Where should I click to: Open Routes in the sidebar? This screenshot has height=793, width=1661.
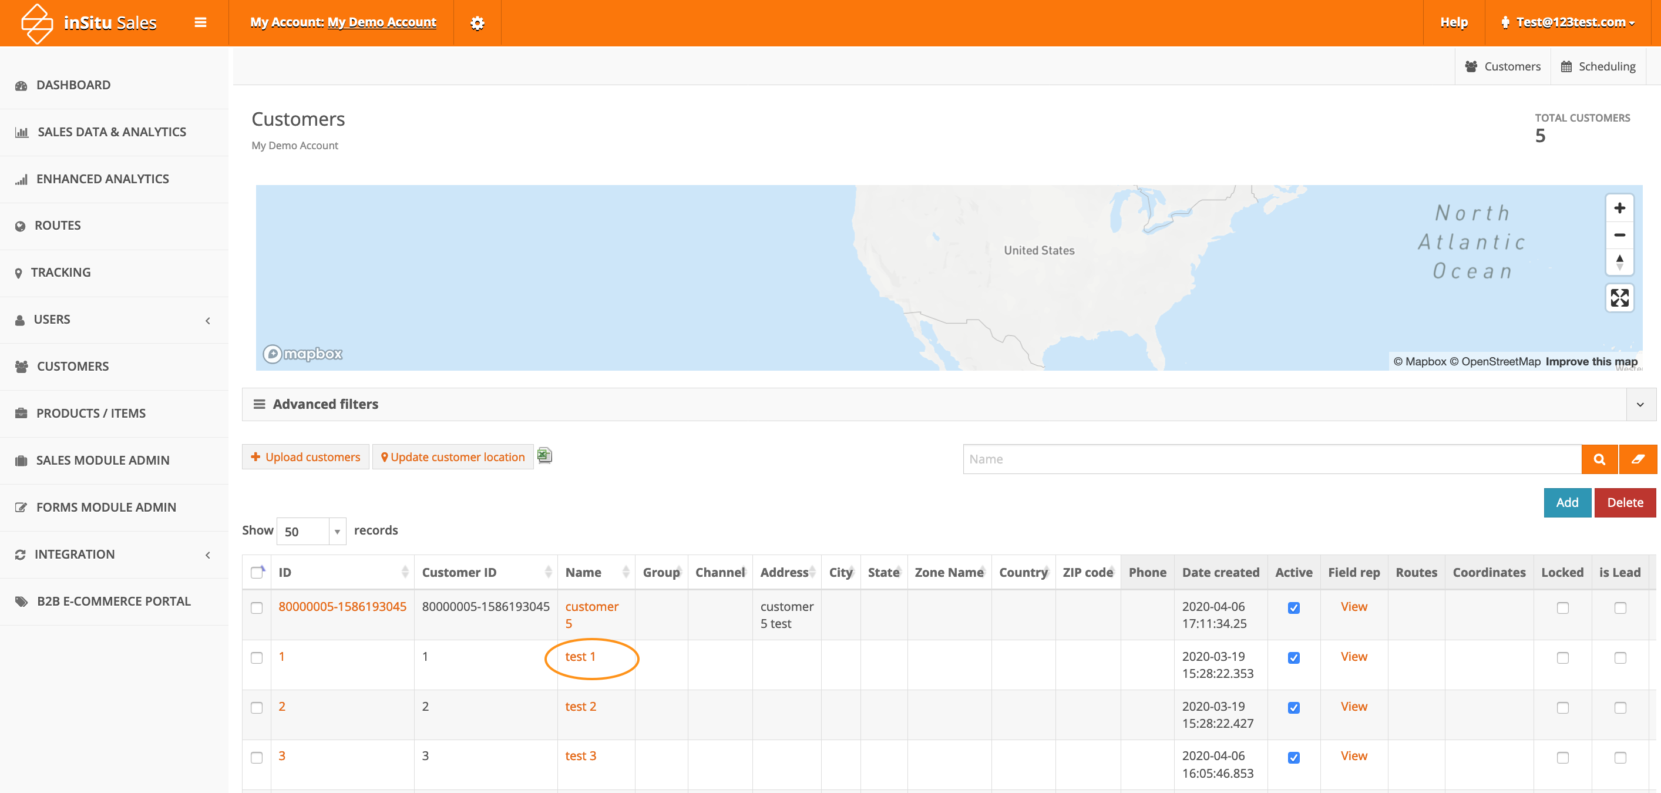[58, 226]
